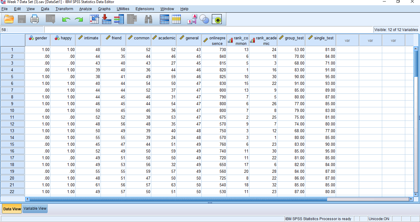The image size is (420, 222).
Task: Open the Graphs menu
Action: (104, 9)
